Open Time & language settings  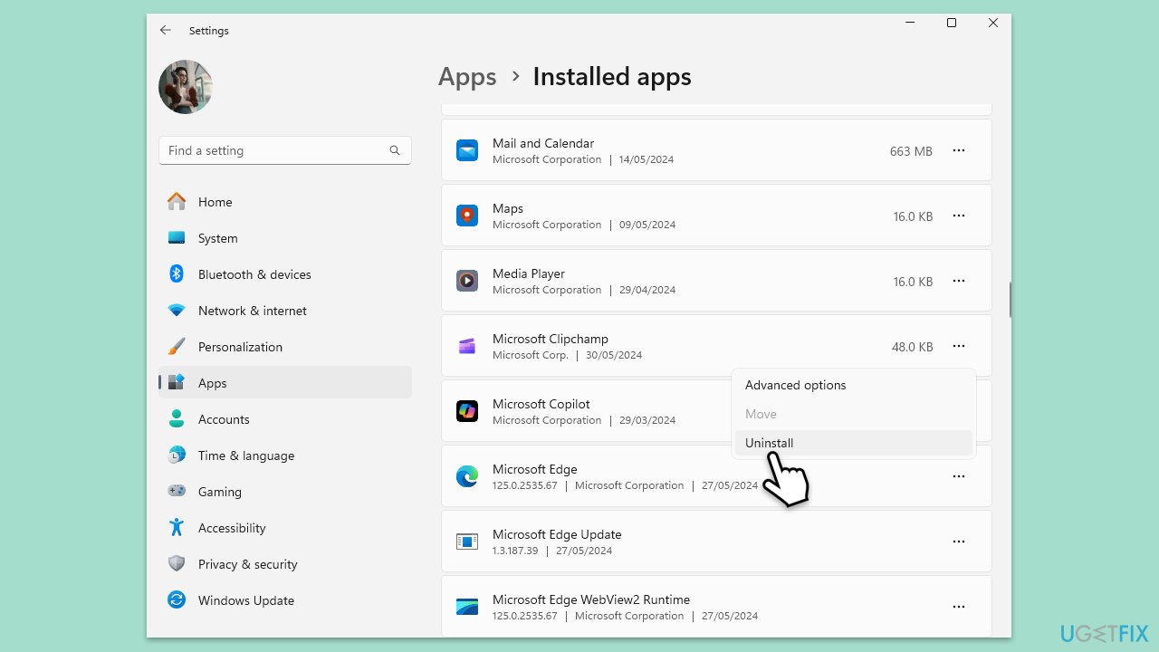pos(285,455)
